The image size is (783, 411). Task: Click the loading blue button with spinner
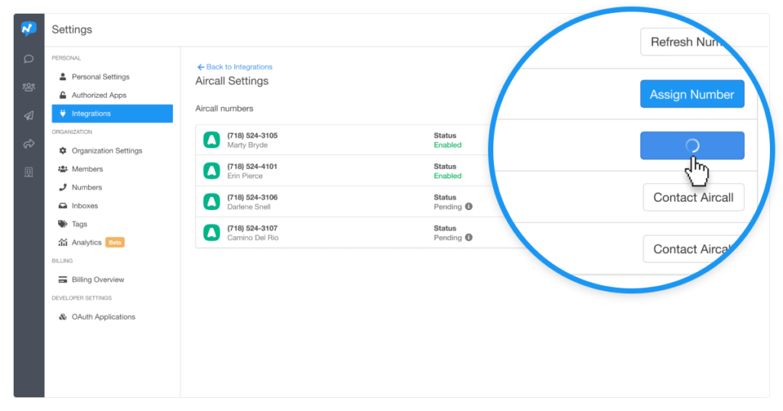click(692, 146)
